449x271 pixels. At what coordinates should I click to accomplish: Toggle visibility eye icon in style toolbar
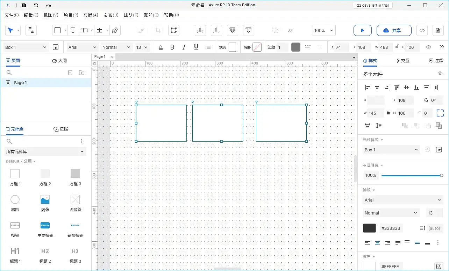(428, 47)
